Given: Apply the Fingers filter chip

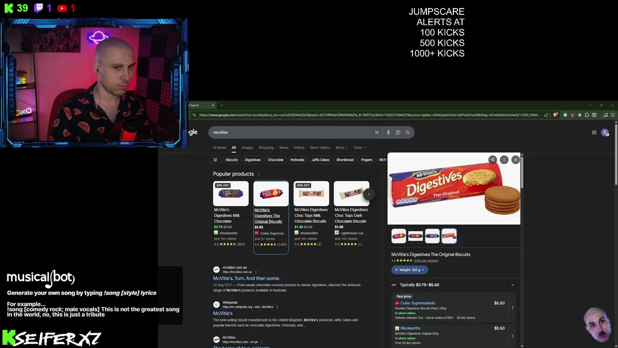Looking at the screenshot, I should [x=367, y=160].
